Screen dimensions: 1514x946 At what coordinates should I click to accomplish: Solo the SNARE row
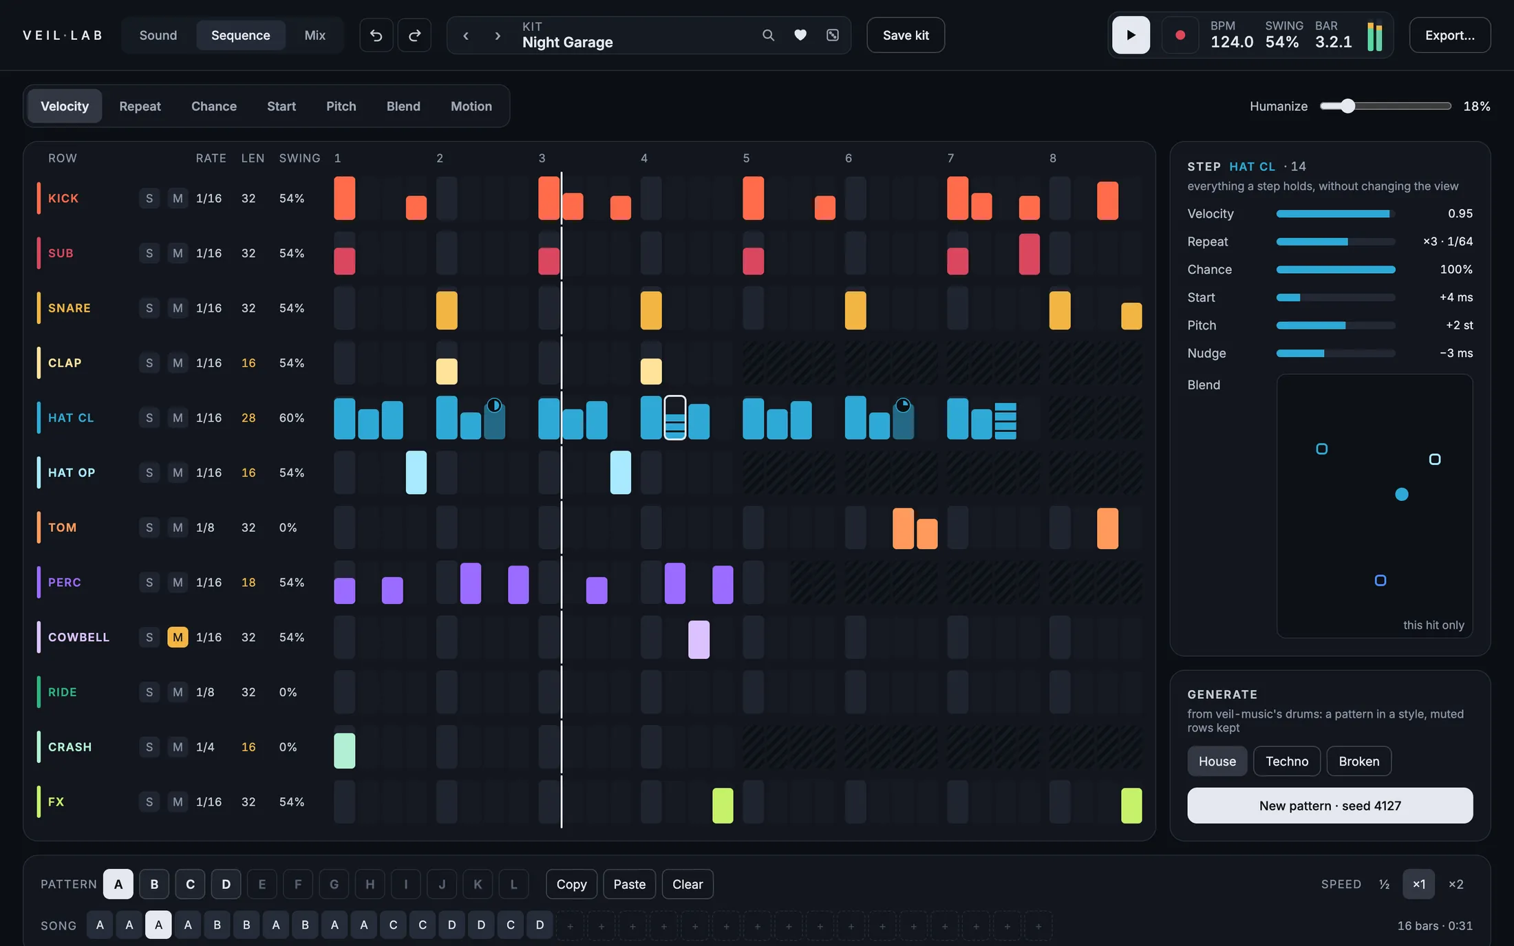click(149, 308)
